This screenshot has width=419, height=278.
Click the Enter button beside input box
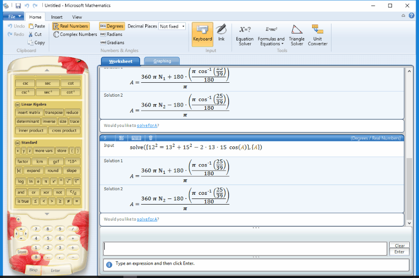tap(399, 252)
